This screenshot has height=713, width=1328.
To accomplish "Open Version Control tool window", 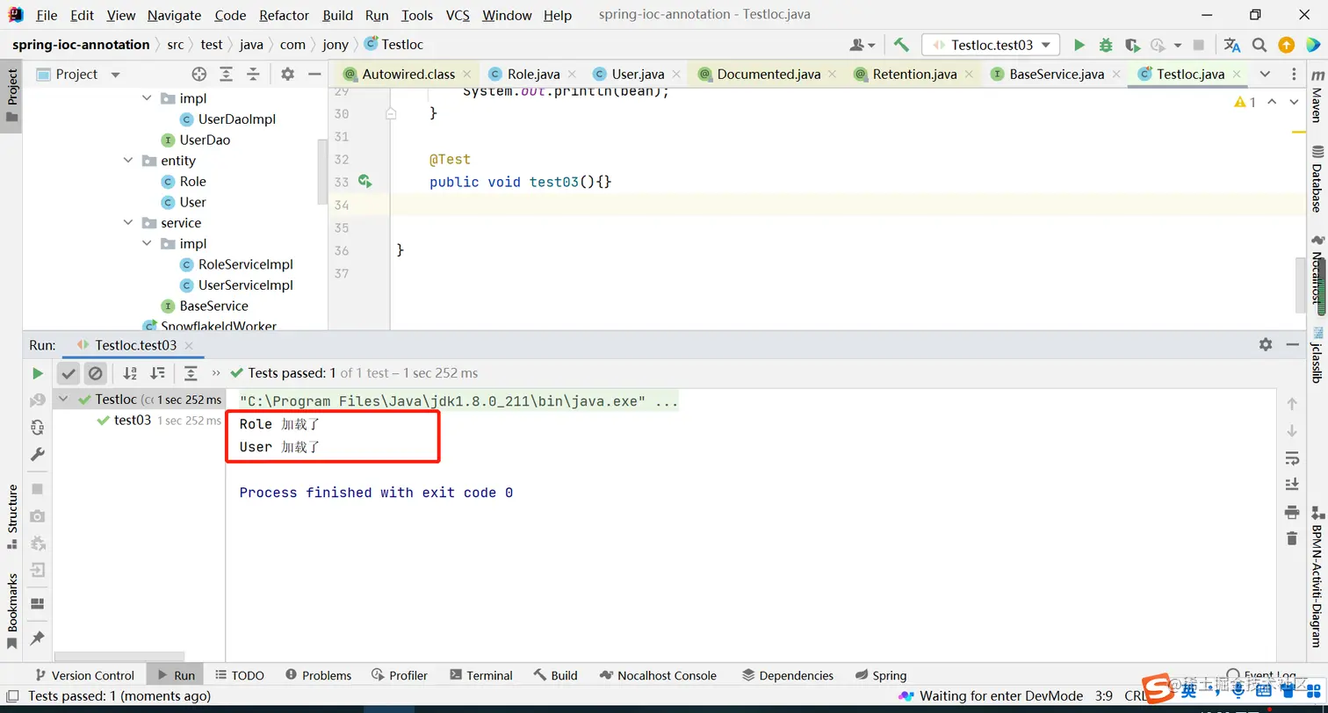I will pos(83,675).
